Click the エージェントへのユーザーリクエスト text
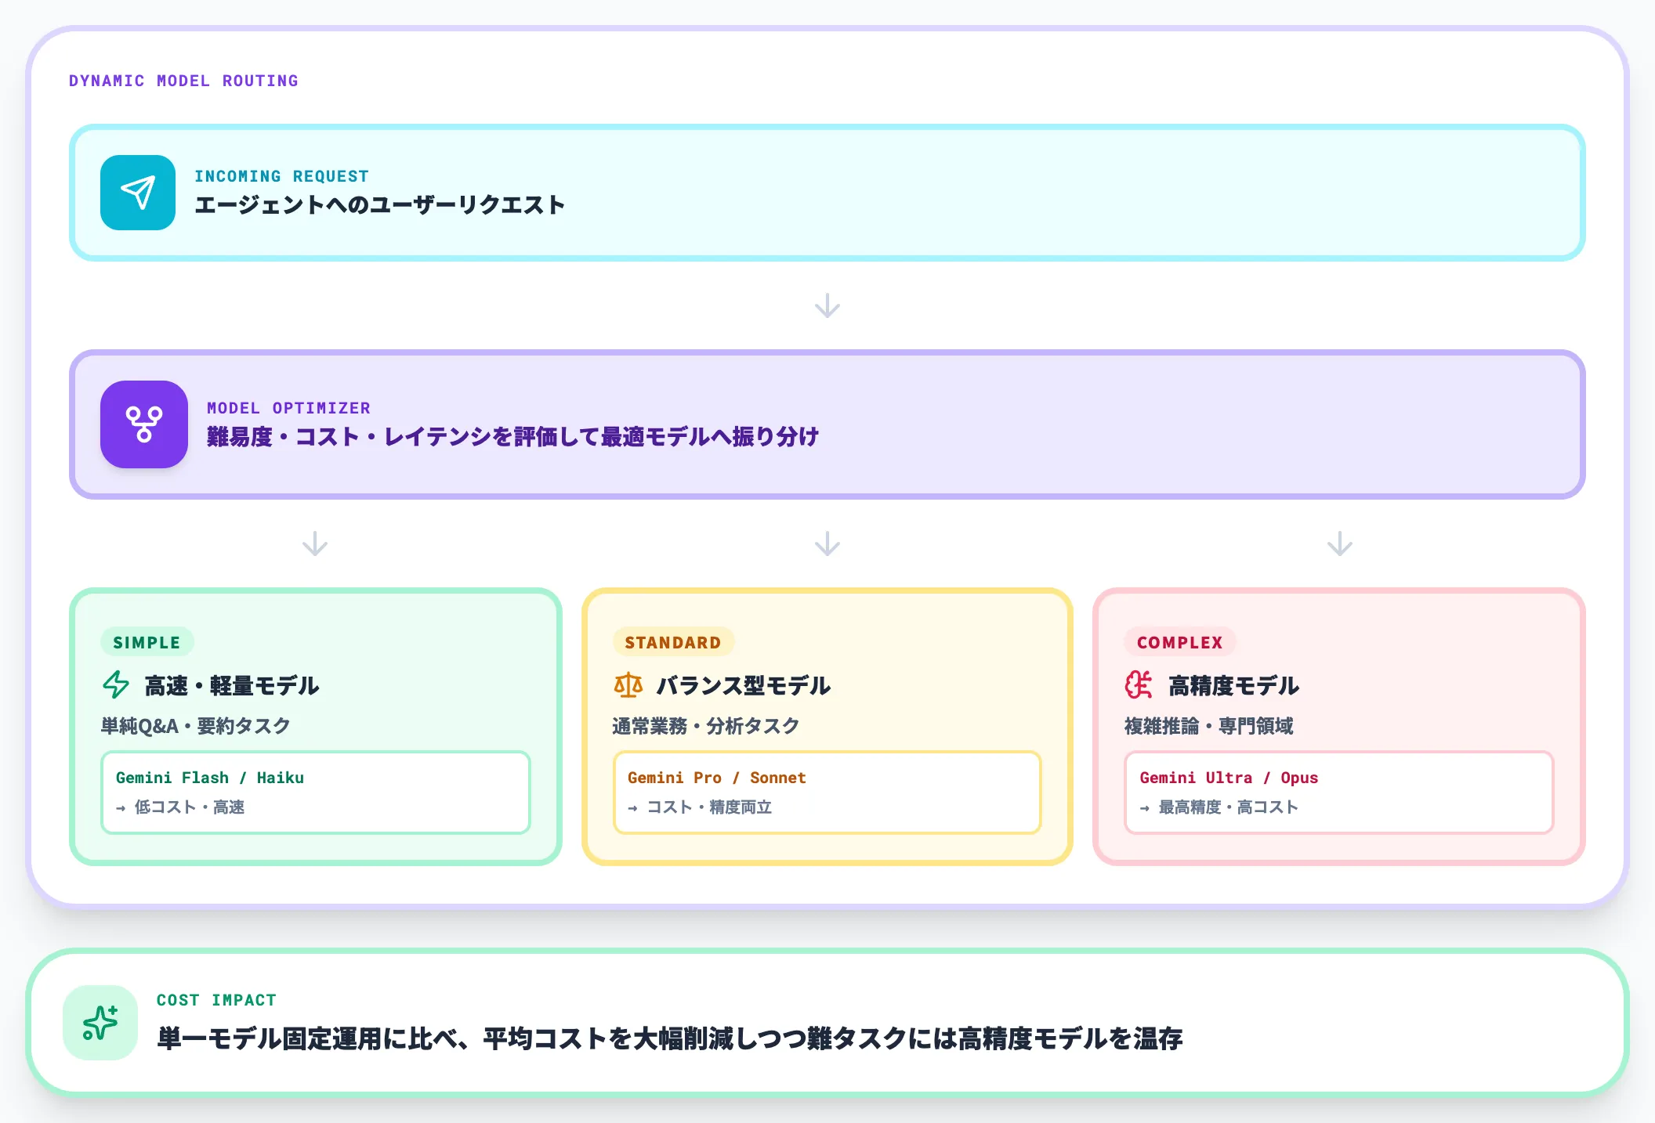This screenshot has width=1655, height=1123. 380,204
